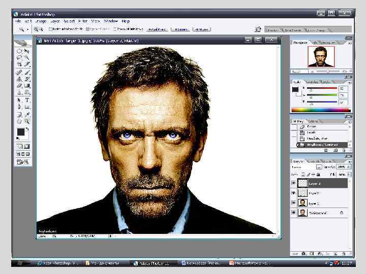
Task: Select the Pen tool
Action: pyautogui.click(x=19, y=107)
